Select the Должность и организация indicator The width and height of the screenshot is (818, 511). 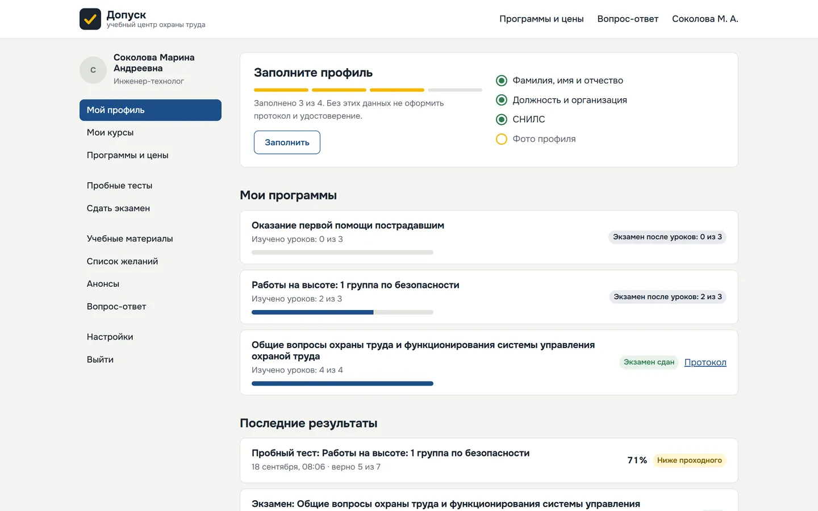(x=502, y=100)
